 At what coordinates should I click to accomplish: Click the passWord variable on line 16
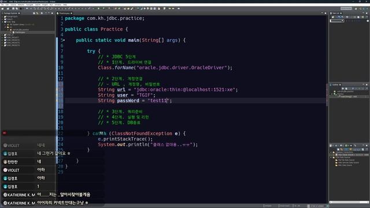coord(128,101)
